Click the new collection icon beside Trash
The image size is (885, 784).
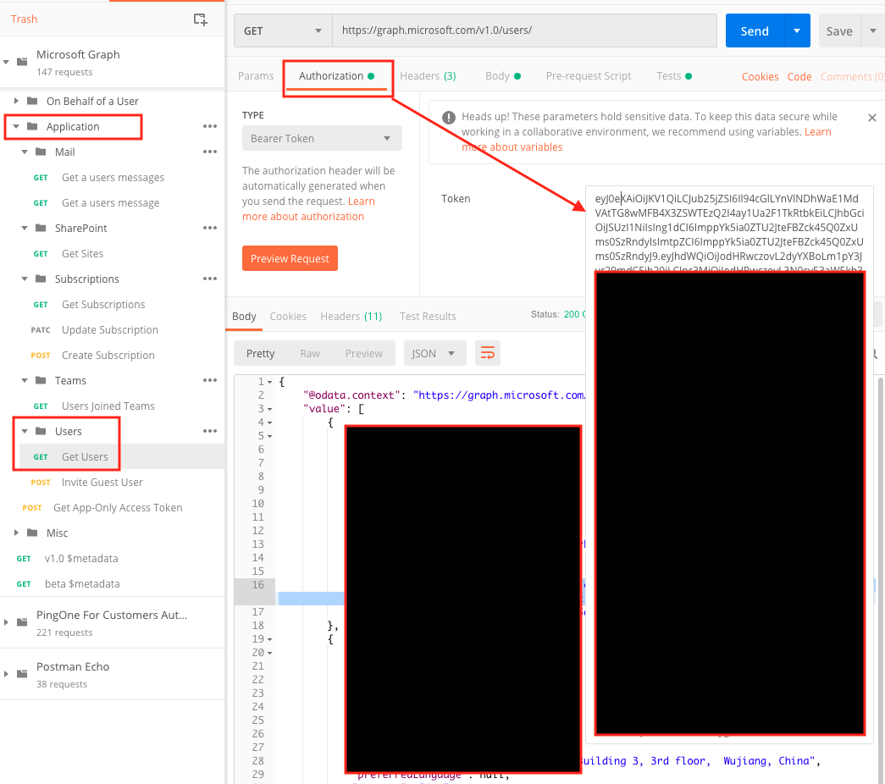[201, 19]
